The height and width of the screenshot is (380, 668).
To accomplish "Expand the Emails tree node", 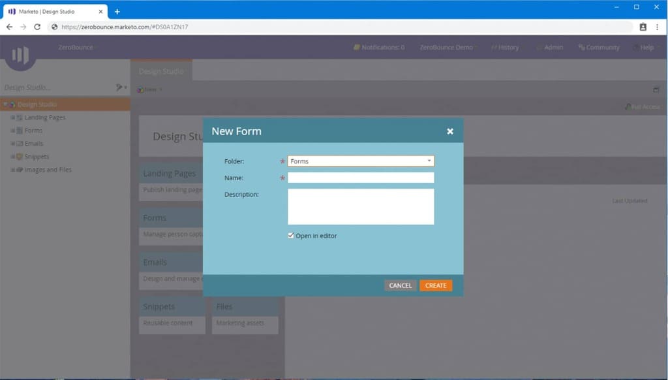I will [x=13, y=144].
